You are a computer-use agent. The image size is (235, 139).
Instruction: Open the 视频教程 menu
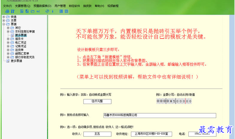pos(113,6)
